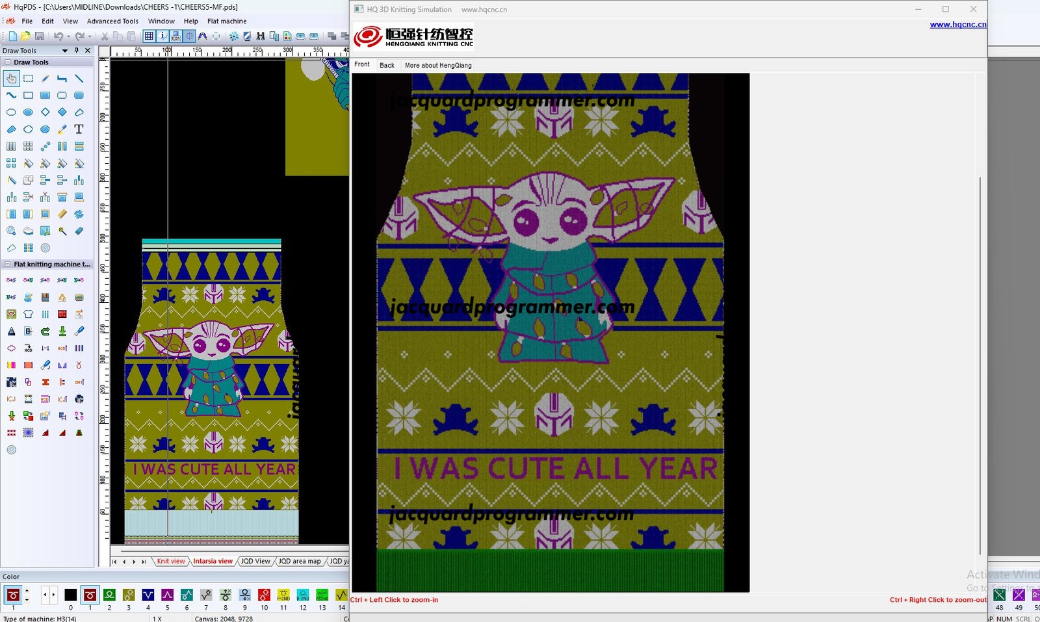Collapse the Flat knitting machine section
The width and height of the screenshot is (1040, 622).
[x=7, y=265]
